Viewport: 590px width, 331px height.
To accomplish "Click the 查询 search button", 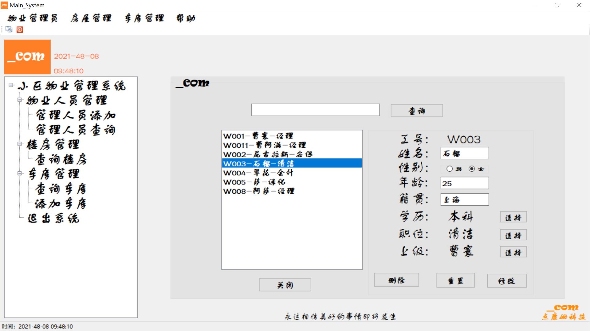I will click(417, 111).
